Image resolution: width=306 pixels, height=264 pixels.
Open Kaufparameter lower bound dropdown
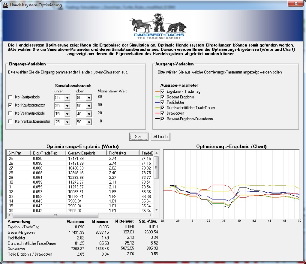point(67,106)
